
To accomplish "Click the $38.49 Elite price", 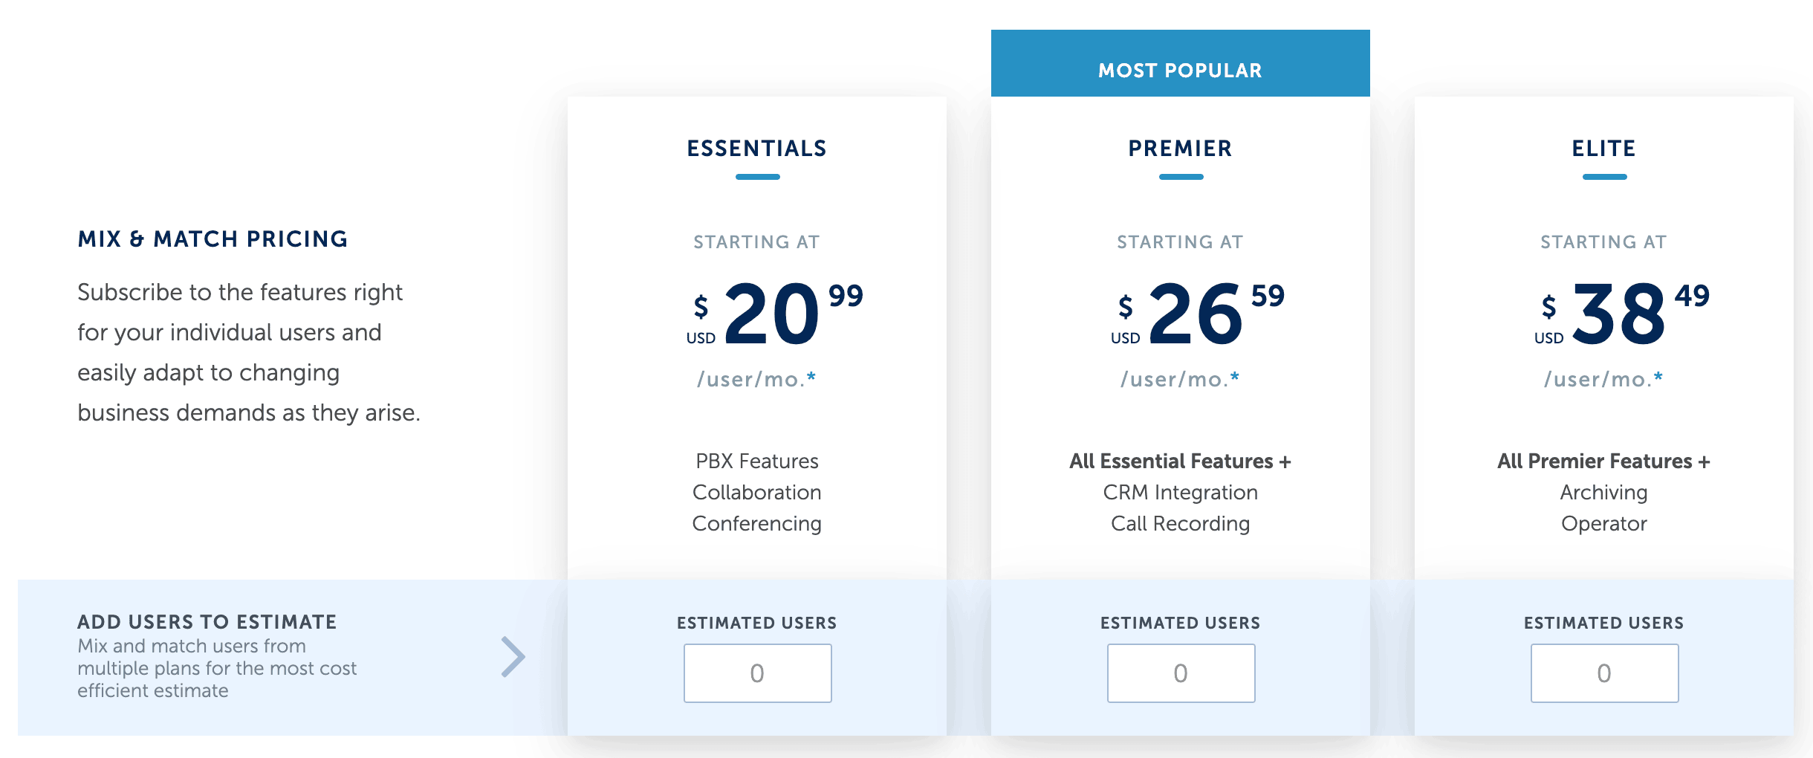I will pyautogui.click(x=1620, y=314).
